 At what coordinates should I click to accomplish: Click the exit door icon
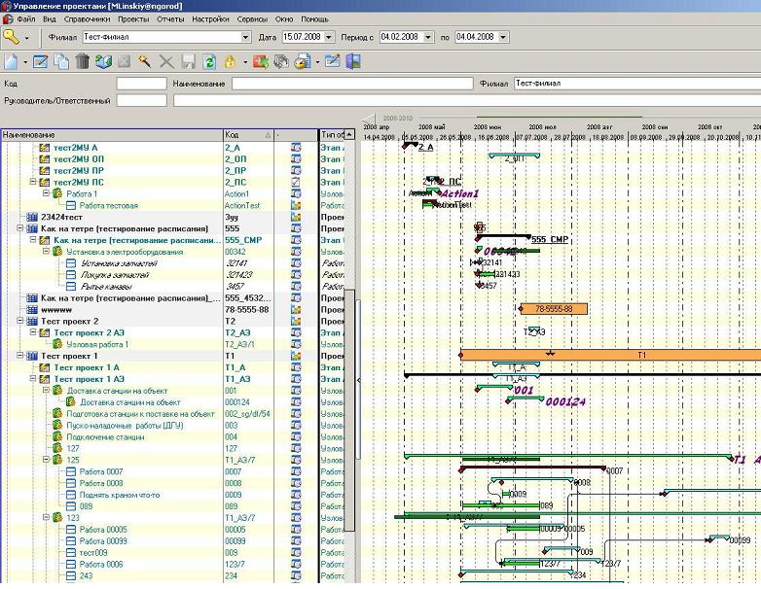tap(353, 61)
